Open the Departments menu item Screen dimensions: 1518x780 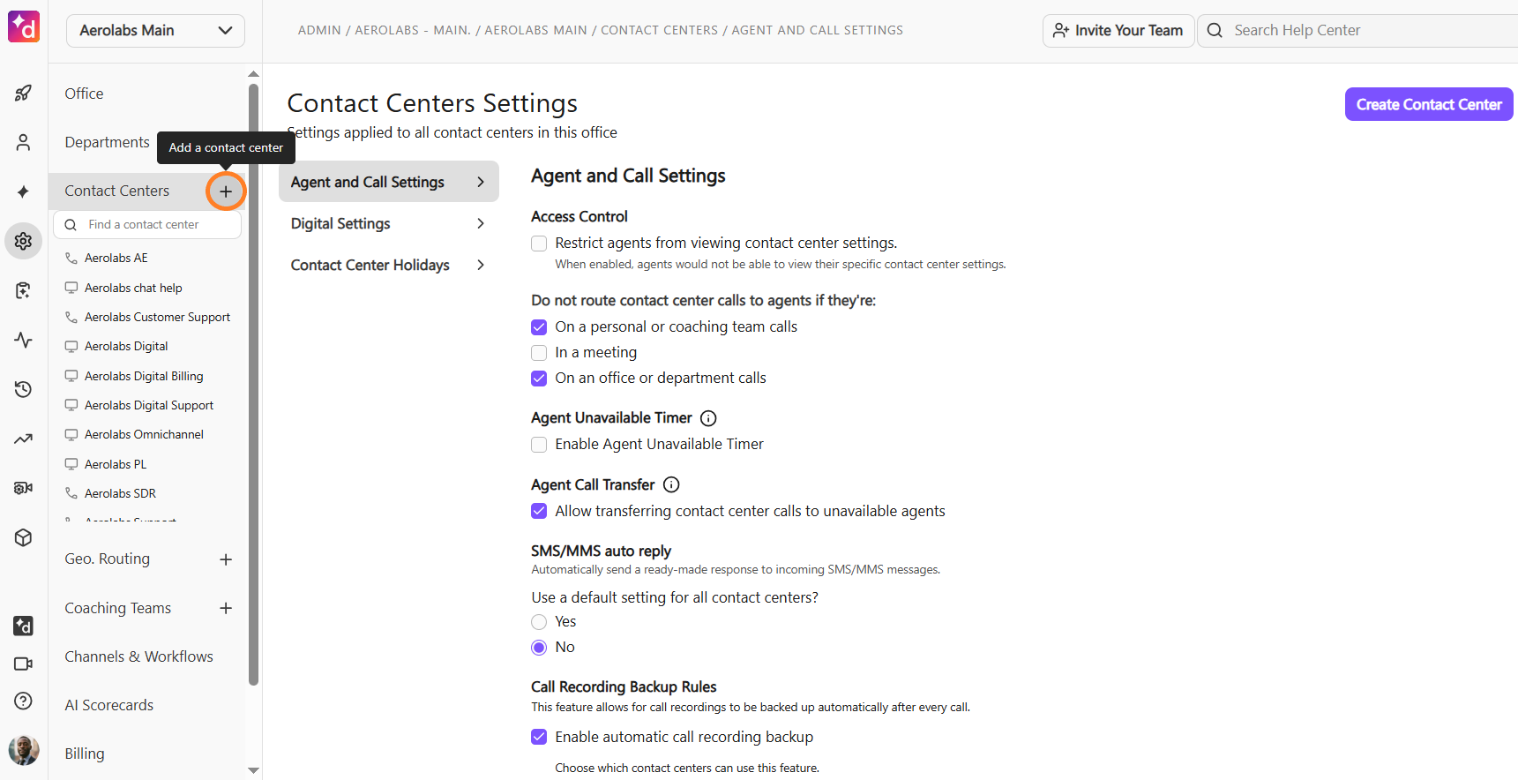point(107,142)
